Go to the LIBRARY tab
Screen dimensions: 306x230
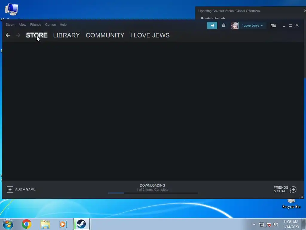click(x=66, y=35)
